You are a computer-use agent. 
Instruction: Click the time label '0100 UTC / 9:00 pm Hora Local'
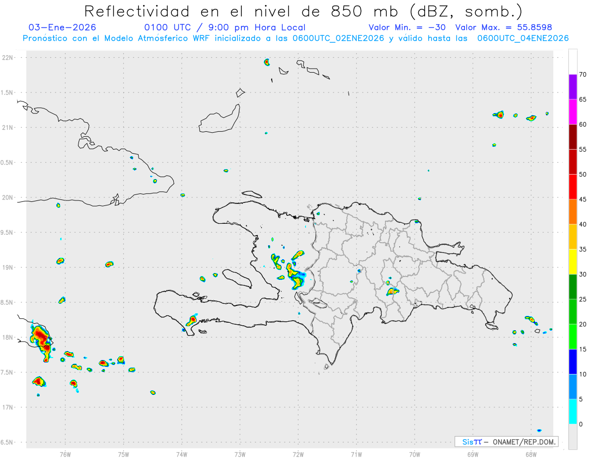(x=224, y=27)
